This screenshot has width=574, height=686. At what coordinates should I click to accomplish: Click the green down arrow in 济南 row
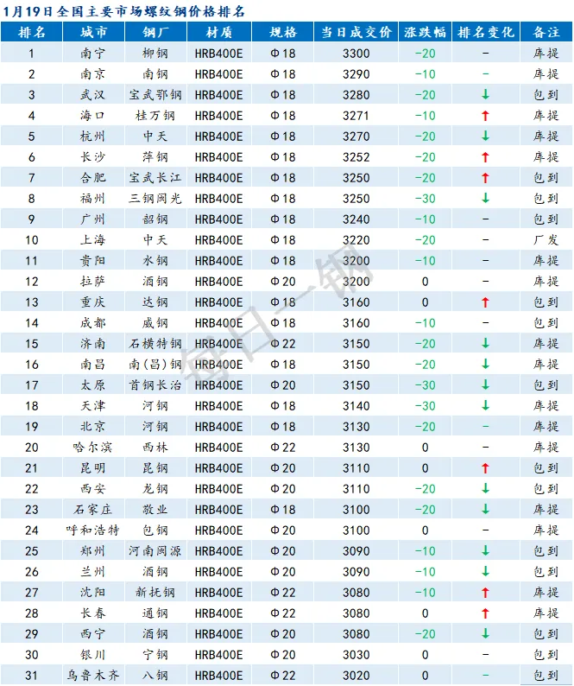(x=485, y=344)
